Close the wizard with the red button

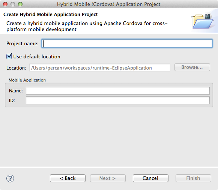pyautogui.click(x=5, y=4)
